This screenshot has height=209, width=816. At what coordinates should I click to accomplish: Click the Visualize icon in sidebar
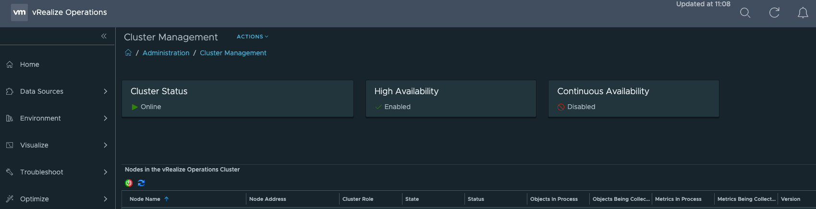(x=10, y=145)
